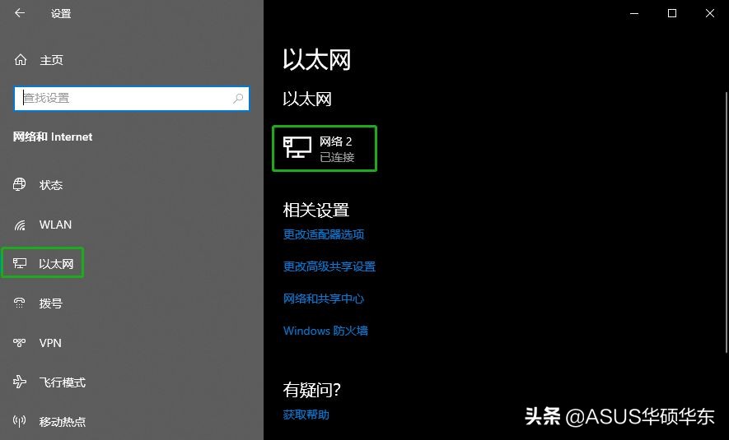Maximize the settings window
This screenshot has height=440, width=729.
pyautogui.click(x=672, y=13)
